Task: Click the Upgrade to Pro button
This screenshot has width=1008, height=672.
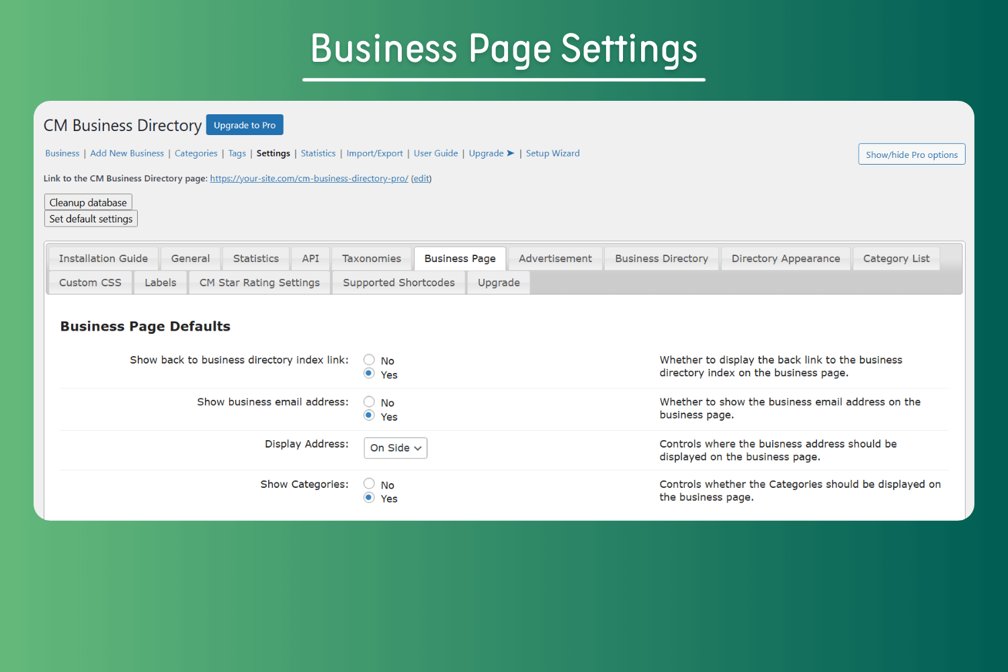Action: pos(245,125)
